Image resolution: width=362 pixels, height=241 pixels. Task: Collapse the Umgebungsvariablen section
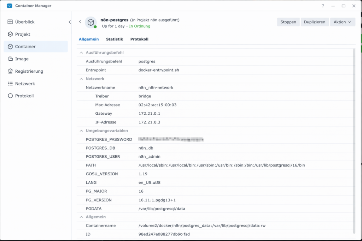point(81,131)
